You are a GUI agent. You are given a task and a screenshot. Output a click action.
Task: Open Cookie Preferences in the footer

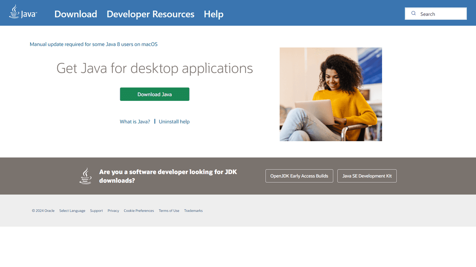pos(139,211)
